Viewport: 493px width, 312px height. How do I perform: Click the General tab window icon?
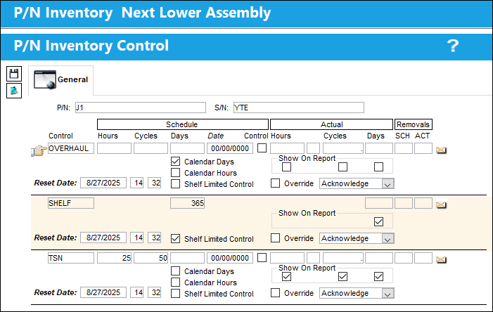[x=45, y=79]
